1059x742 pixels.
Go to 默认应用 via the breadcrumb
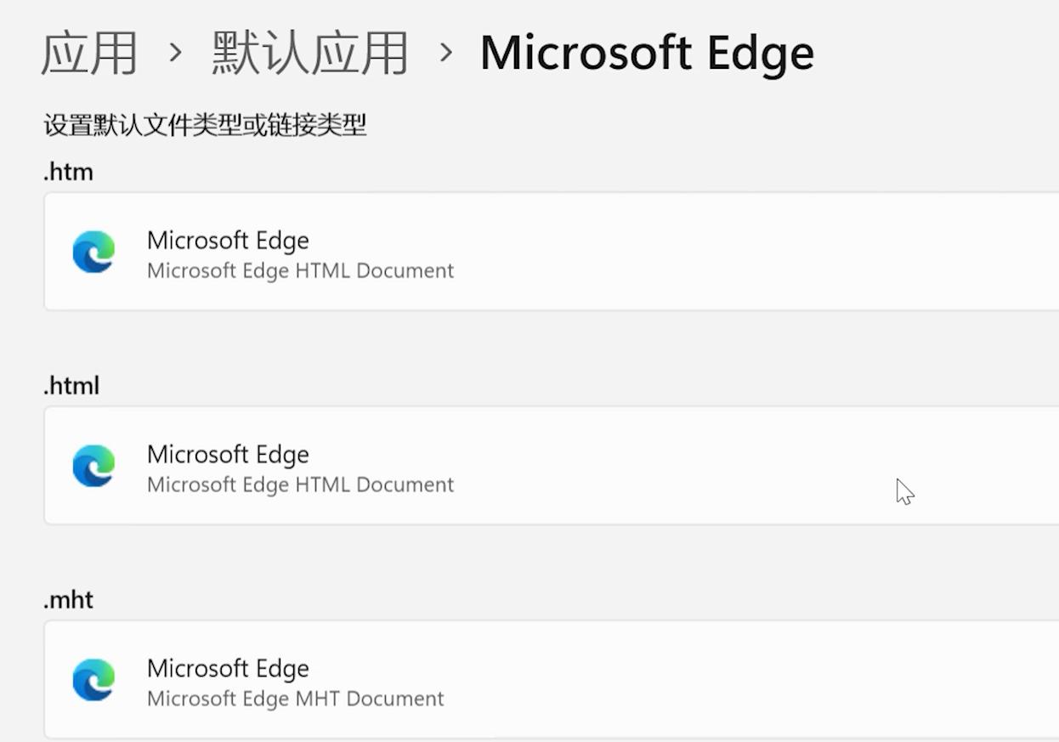pyautogui.click(x=311, y=53)
